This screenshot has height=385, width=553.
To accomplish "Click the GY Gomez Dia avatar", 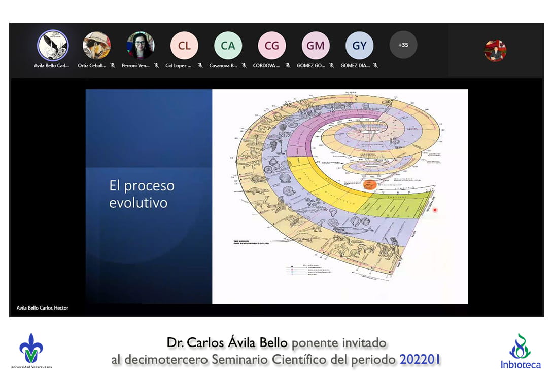I will (x=359, y=46).
